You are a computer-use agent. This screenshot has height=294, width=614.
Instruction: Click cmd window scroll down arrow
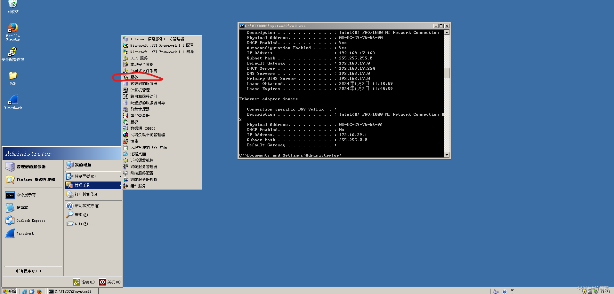click(447, 155)
